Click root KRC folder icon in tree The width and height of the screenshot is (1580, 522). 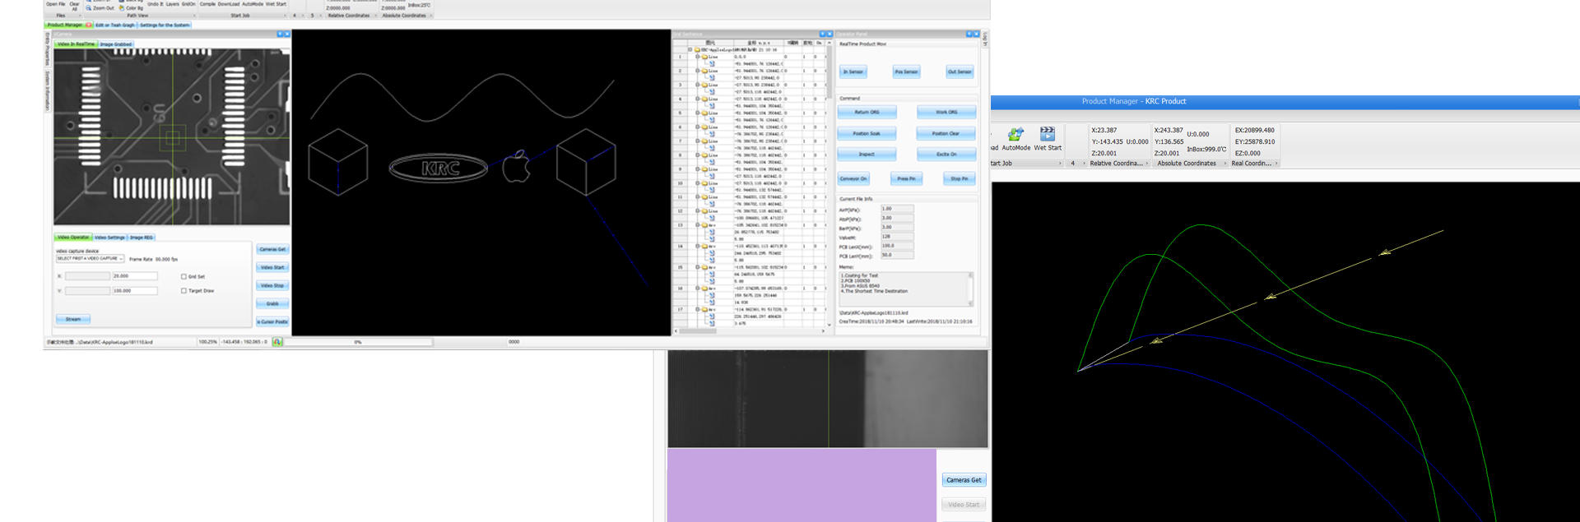tap(697, 49)
